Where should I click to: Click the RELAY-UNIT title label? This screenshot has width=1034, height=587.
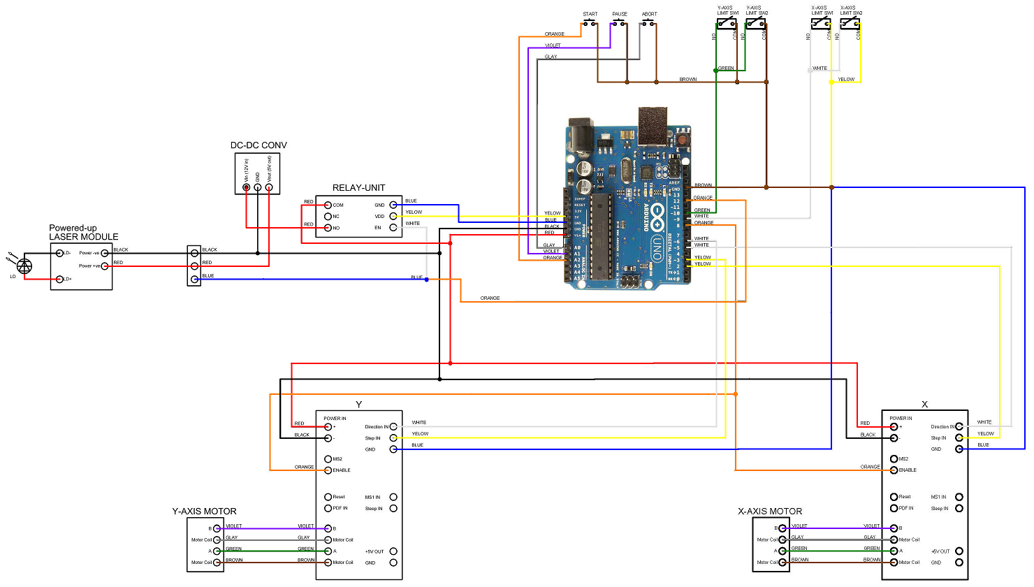(x=358, y=187)
